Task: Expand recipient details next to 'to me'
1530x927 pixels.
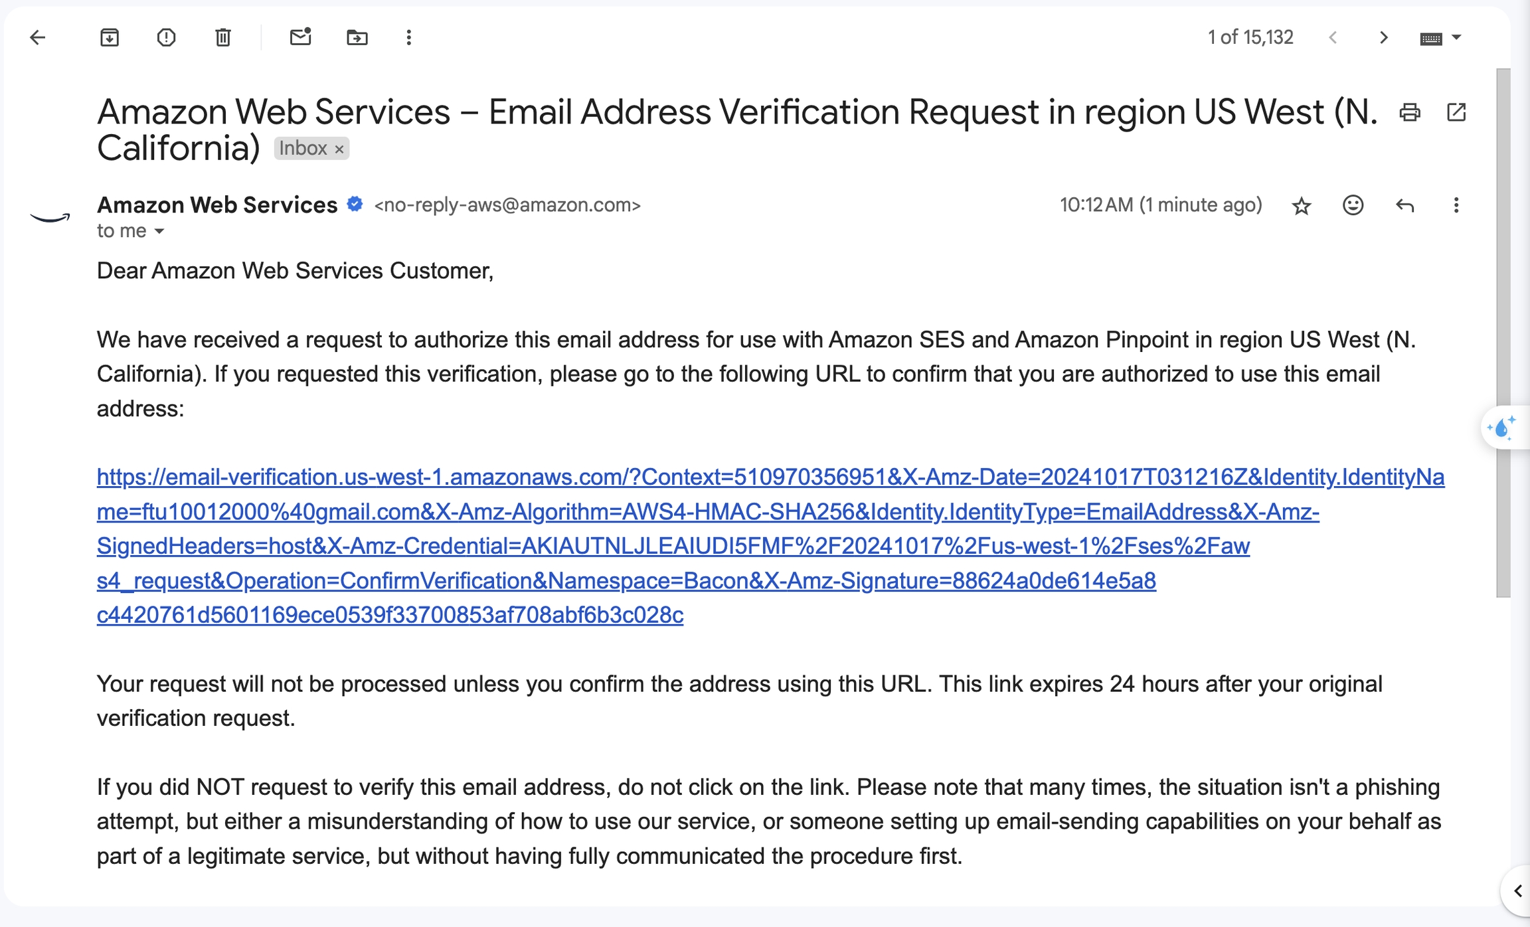Action: [x=159, y=231]
